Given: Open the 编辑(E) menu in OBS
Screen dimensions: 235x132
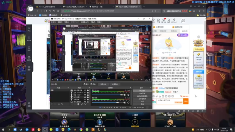Looking at the screenshot, I should pyautogui.click(x=60, y=22).
